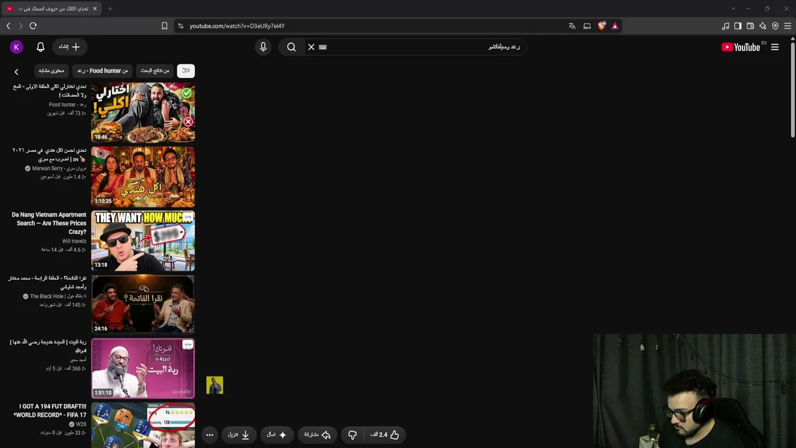The image size is (796, 448).
Task: Click the voice search microphone icon
Action: pos(263,47)
